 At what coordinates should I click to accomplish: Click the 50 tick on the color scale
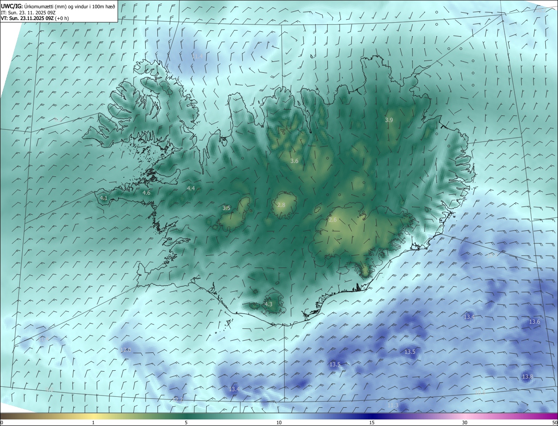555,423
